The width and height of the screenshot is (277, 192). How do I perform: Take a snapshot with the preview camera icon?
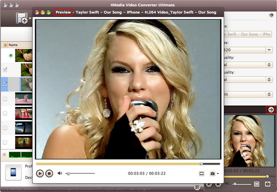[212, 173]
